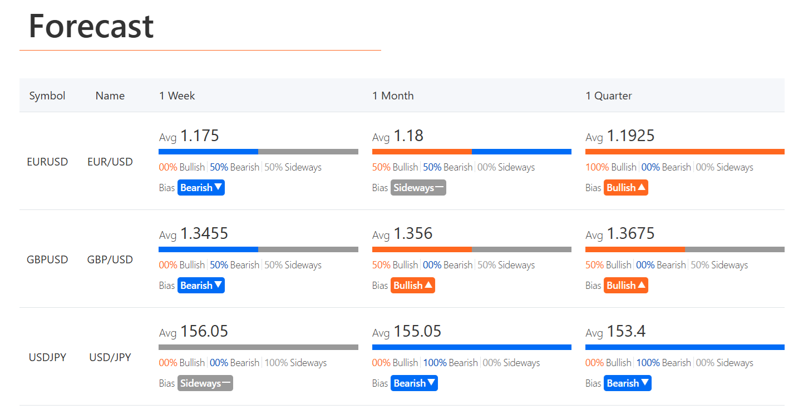
Task: Click the EUR/USD name cell
Action: pyautogui.click(x=110, y=162)
